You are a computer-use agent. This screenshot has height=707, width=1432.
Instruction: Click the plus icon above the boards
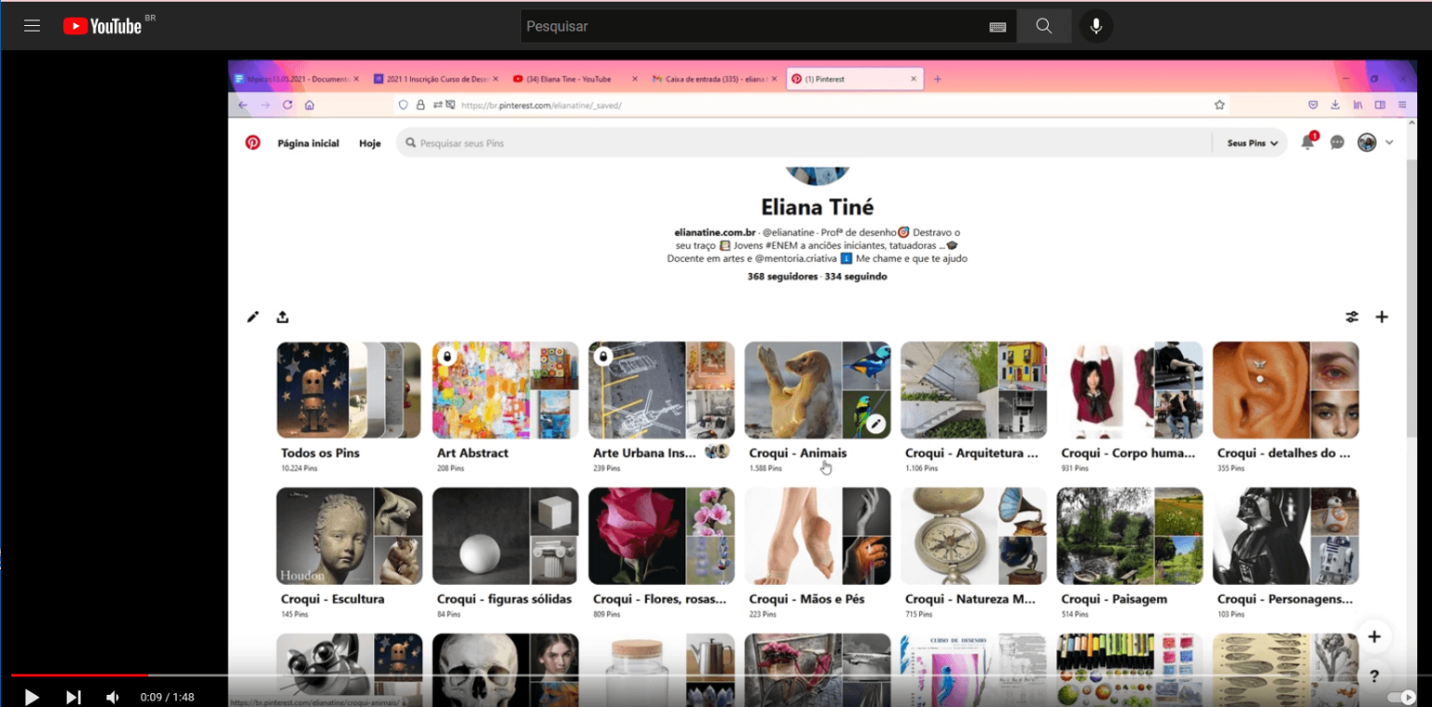[1382, 317]
